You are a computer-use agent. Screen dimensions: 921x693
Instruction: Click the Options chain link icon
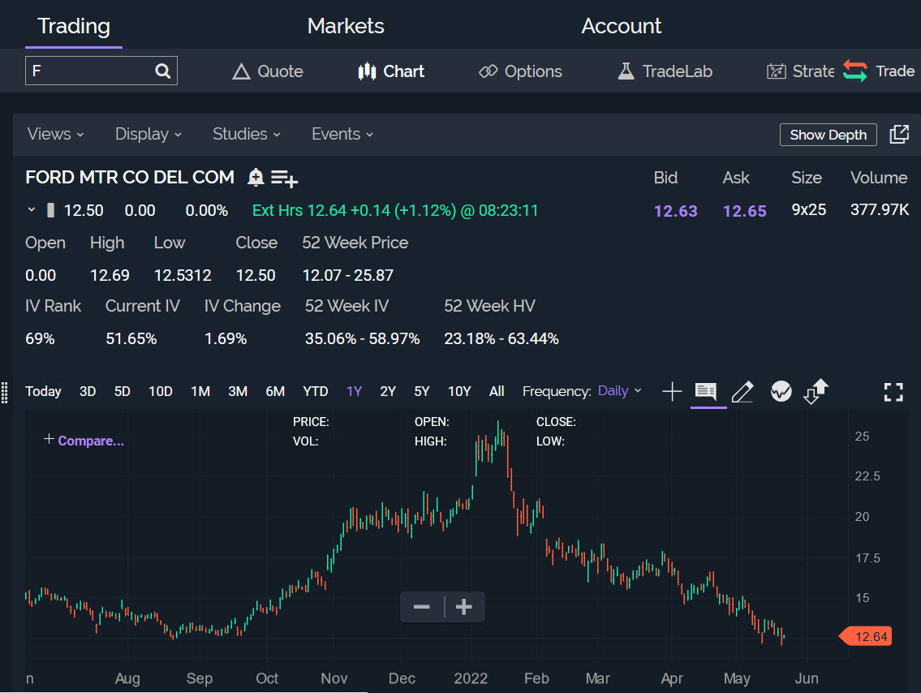tap(488, 71)
